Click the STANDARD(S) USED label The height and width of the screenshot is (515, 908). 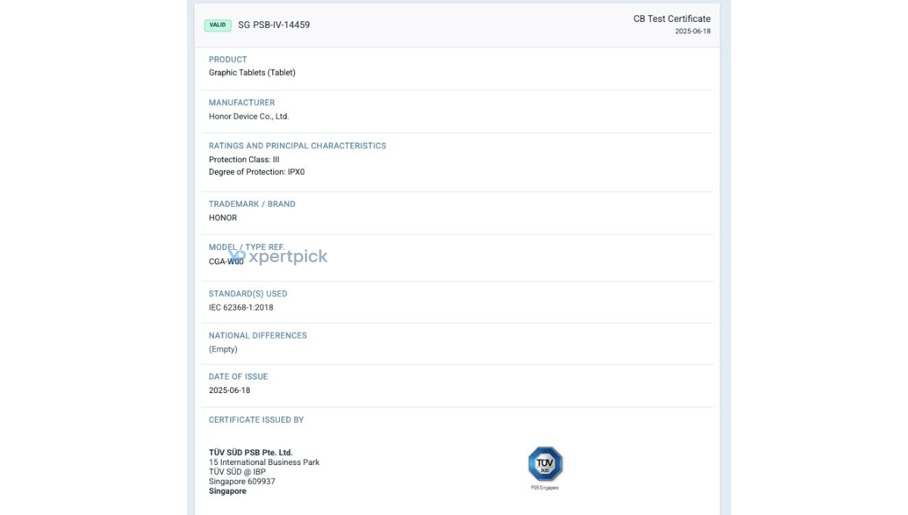tap(248, 293)
